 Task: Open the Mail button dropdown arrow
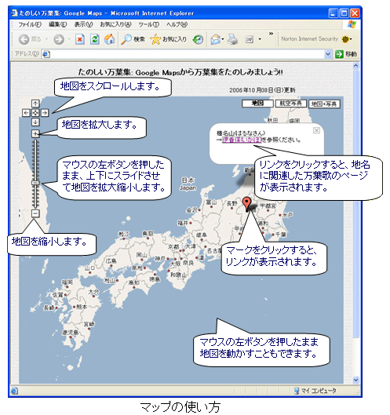click(223, 39)
